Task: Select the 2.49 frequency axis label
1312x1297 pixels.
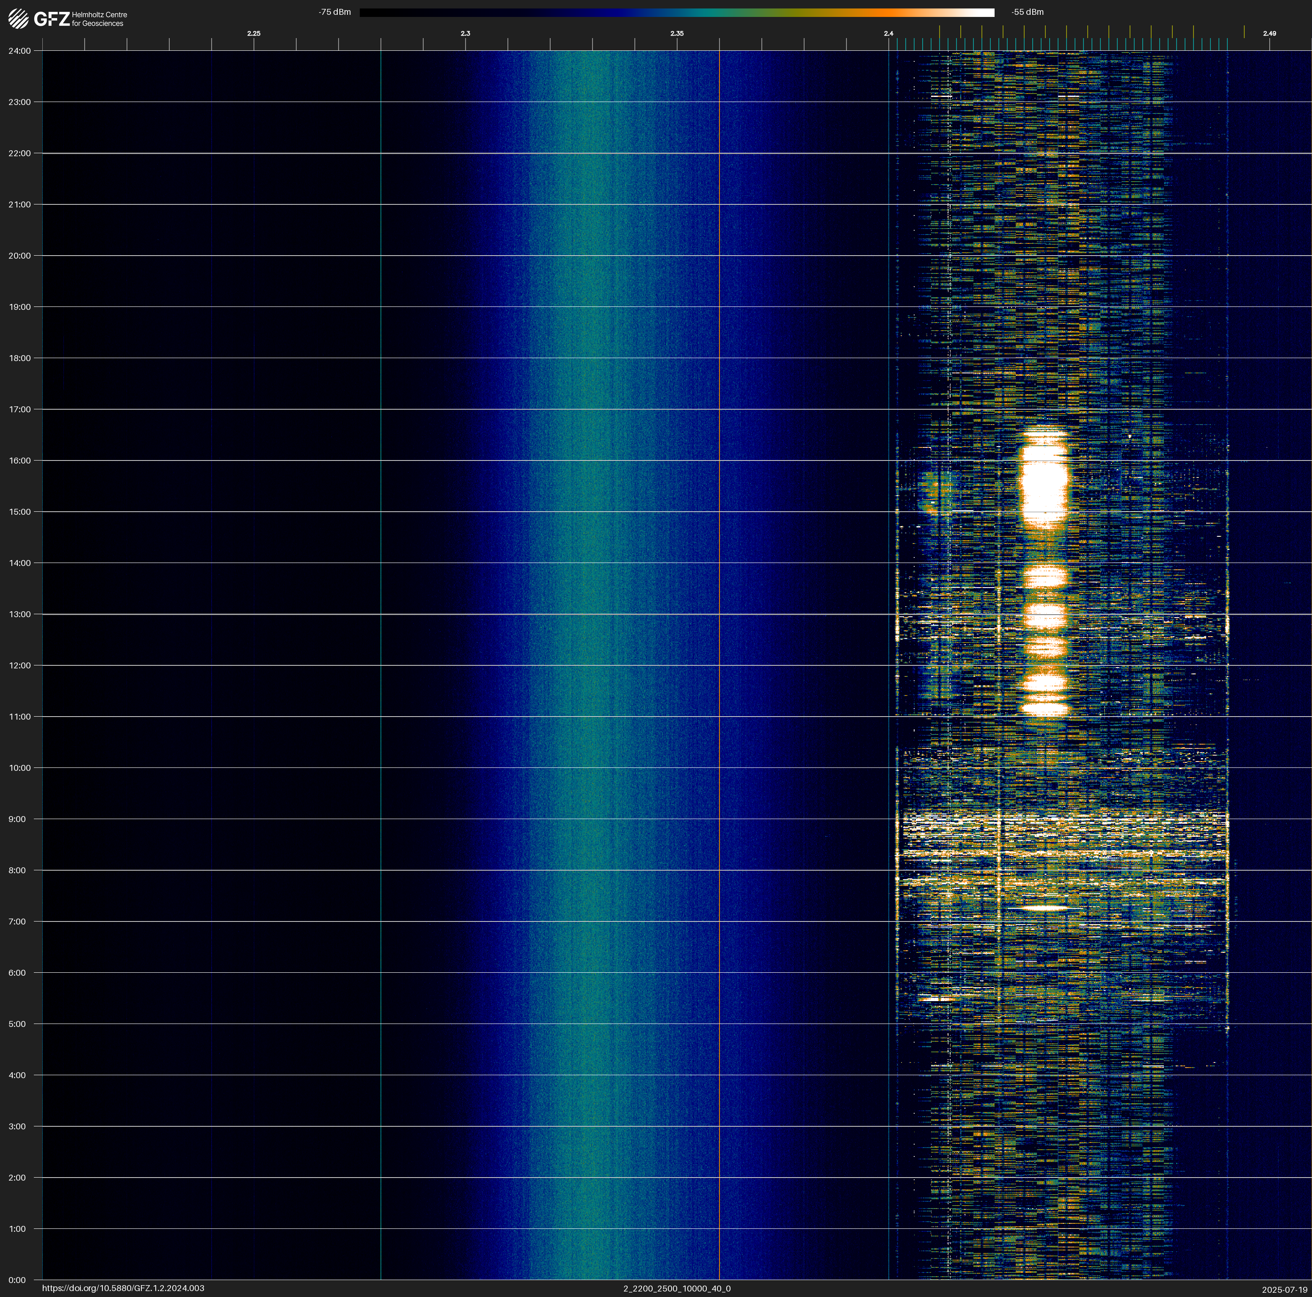Action: tap(1268, 33)
